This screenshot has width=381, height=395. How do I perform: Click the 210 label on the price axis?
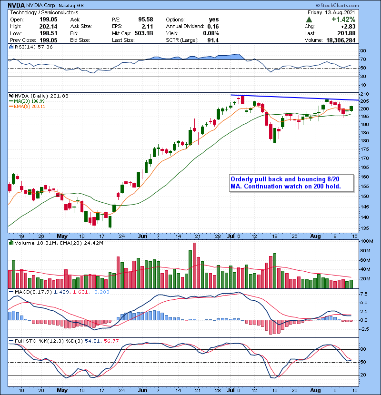[364, 94]
